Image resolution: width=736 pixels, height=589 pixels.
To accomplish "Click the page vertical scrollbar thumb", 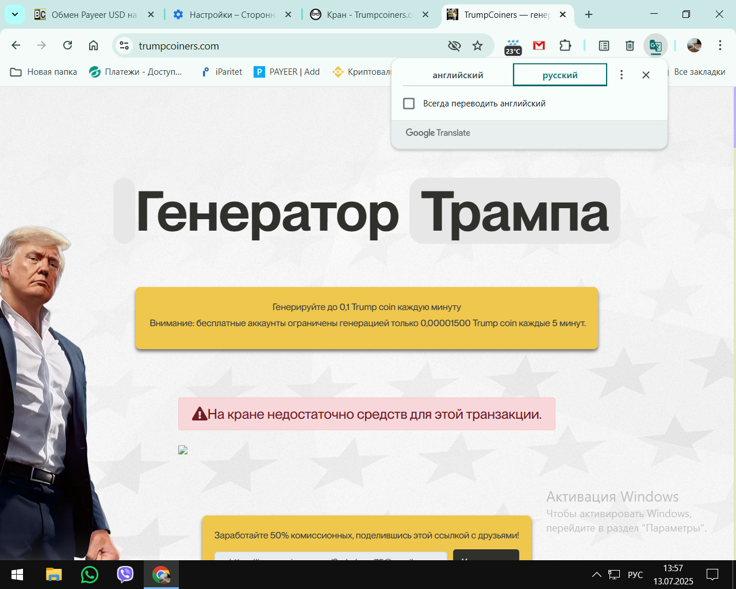I will [734, 117].
